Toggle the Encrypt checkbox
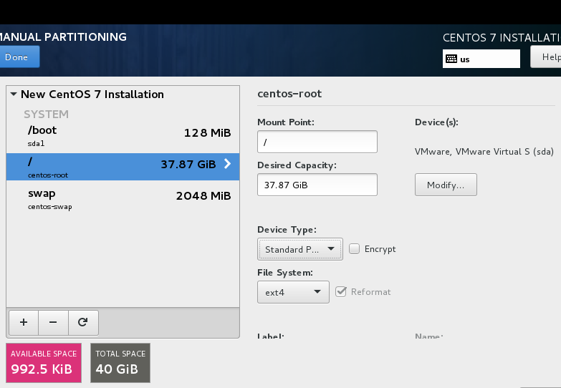The height and width of the screenshot is (388, 561). [354, 249]
